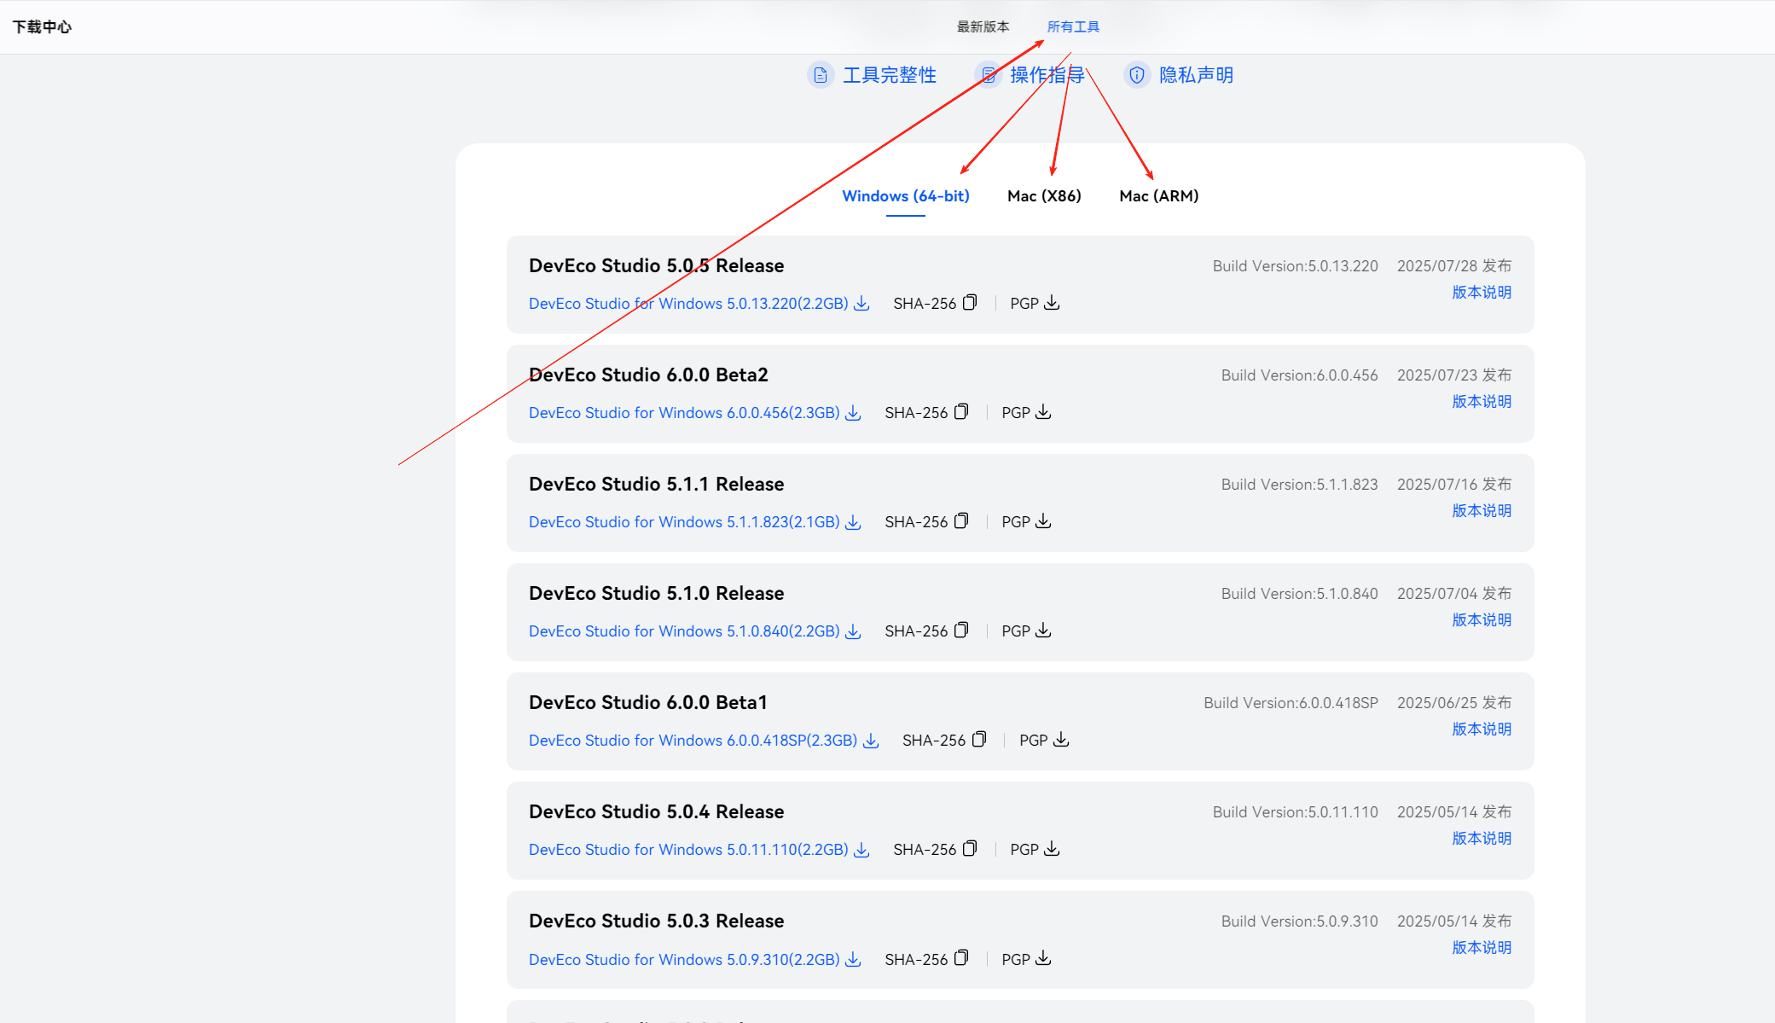1775x1023 pixels.
Task: Open 版本说明 for 5.1.0 Release
Action: tap(1482, 619)
